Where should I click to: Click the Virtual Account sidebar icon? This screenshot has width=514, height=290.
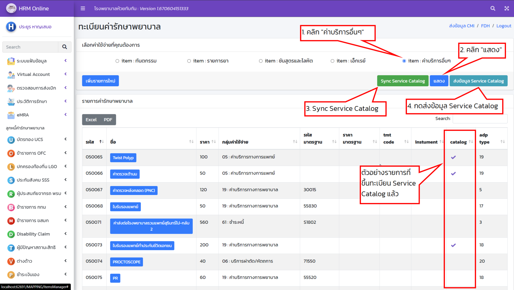(11, 74)
